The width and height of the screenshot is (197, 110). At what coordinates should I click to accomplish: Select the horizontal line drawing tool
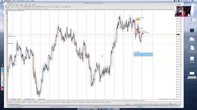click(x=15, y=9)
